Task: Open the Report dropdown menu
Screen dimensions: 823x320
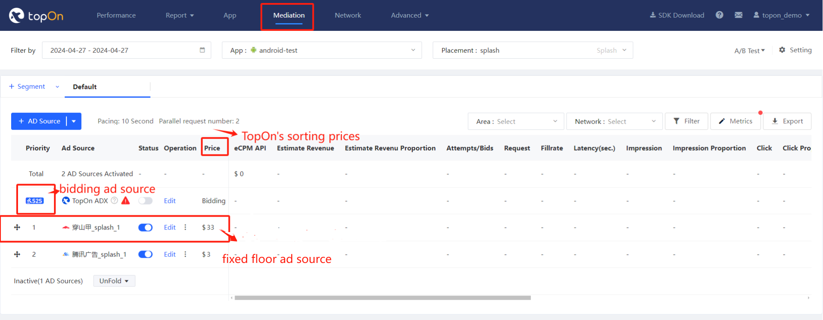Action: pos(180,15)
